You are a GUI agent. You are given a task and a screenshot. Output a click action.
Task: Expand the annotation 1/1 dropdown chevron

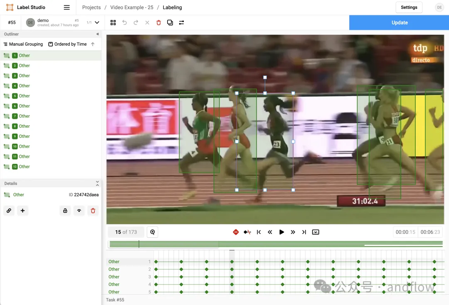click(x=97, y=22)
